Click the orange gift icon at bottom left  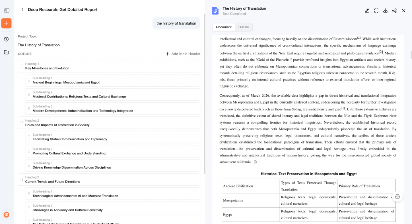click(x=6, y=215)
